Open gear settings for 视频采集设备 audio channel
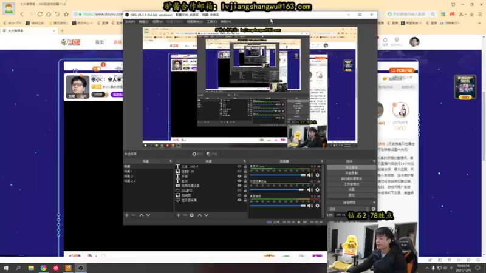 317,190
